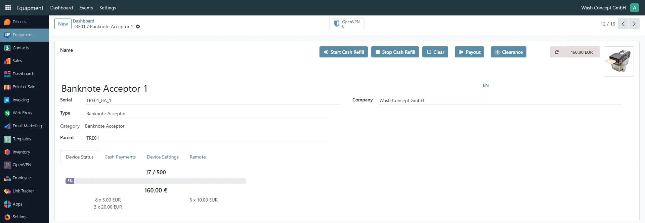Open the apps grid menu icon
Screen dimensions: 645x223
click(8, 7)
